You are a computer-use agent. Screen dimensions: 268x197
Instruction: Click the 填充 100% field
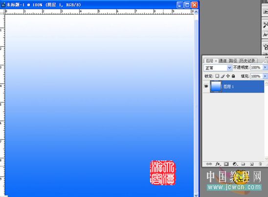[256, 76]
